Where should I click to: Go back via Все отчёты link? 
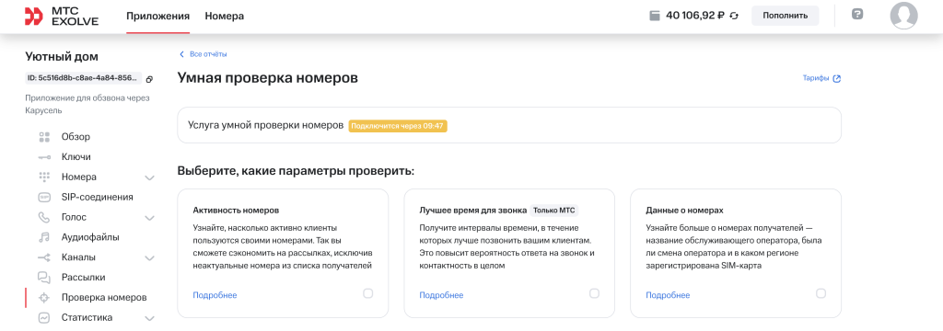point(208,54)
